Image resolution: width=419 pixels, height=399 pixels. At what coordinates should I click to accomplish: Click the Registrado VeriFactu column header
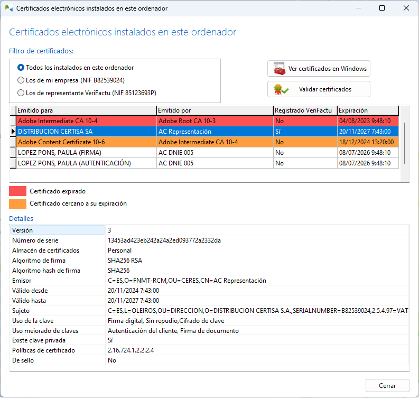304,110
